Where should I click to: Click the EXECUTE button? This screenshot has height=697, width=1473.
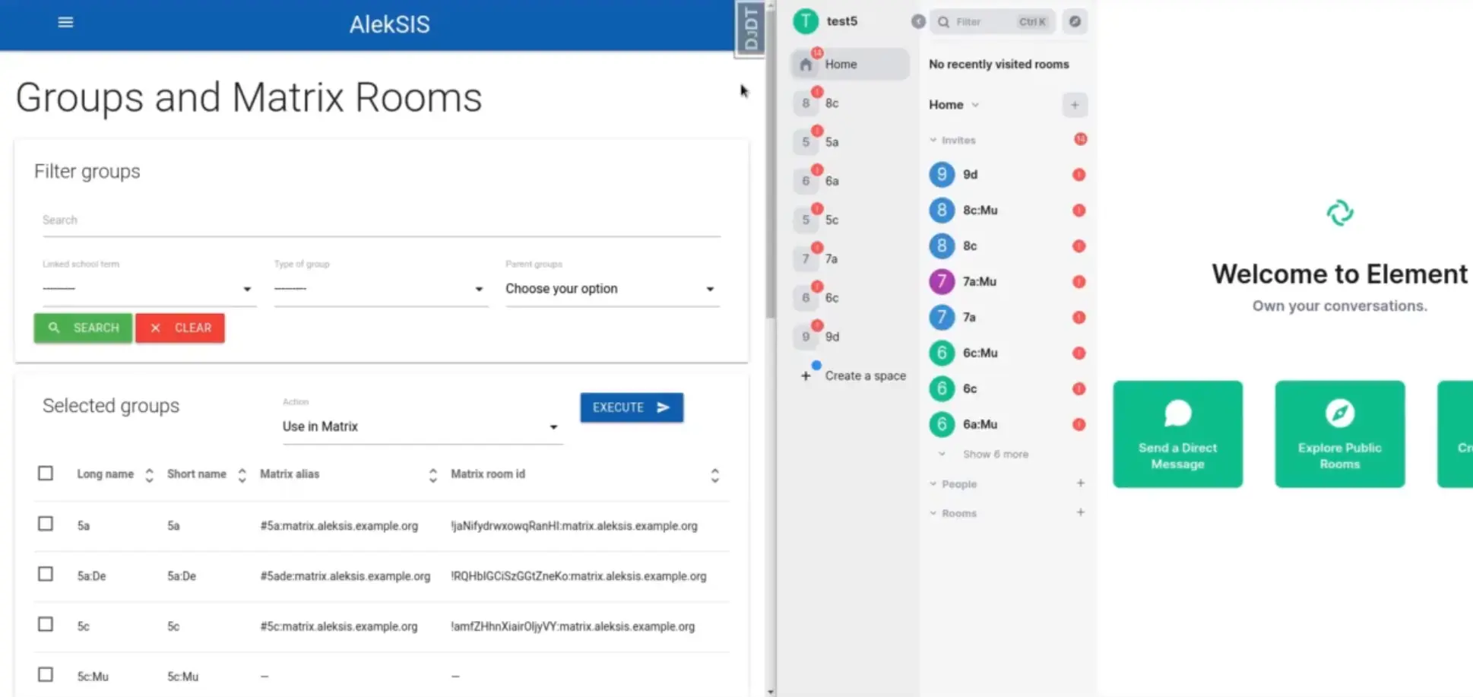(631, 407)
